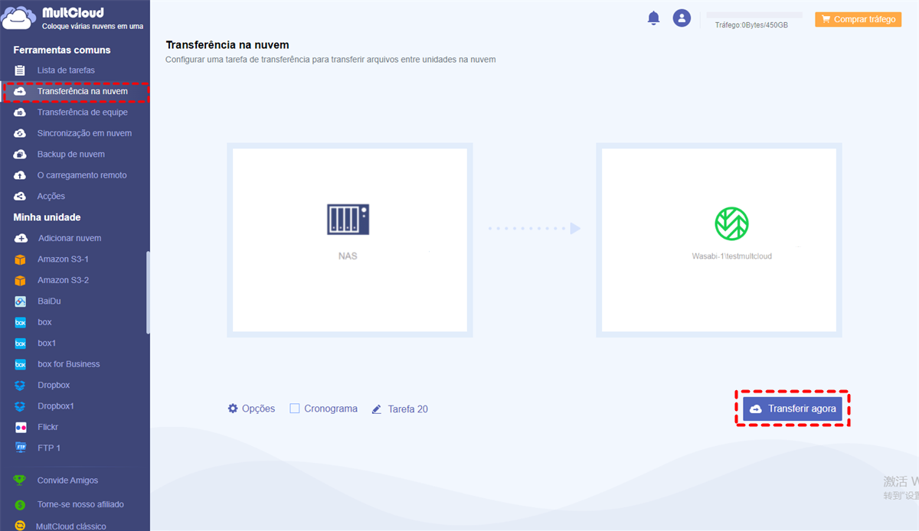
Task: Select Transferência na nuvem in sidebar
Action: click(x=75, y=91)
